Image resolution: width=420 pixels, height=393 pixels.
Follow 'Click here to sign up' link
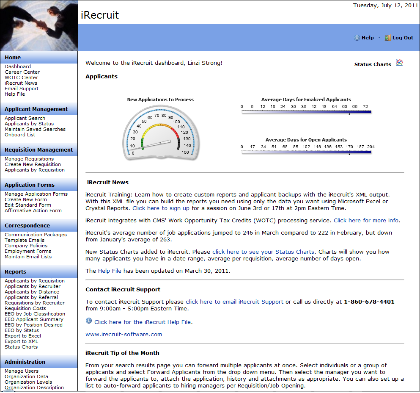(161, 208)
